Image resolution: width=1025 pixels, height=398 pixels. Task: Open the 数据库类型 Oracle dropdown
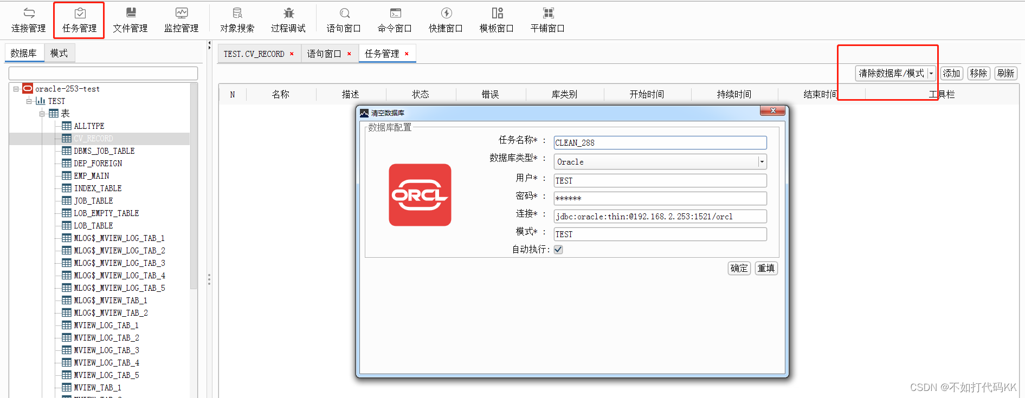pyautogui.click(x=762, y=162)
